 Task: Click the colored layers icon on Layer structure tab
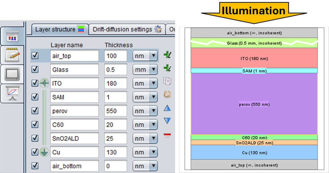pyautogui.click(x=81, y=29)
